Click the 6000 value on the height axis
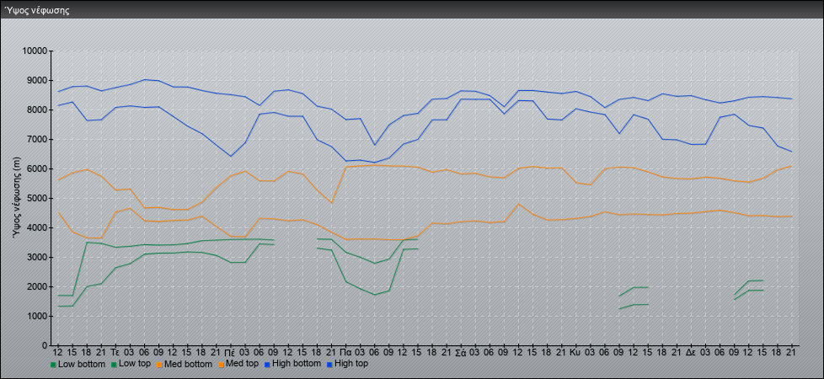The width and height of the screenshot is (824, 379). pyautogui.click(x=37, y=168)
